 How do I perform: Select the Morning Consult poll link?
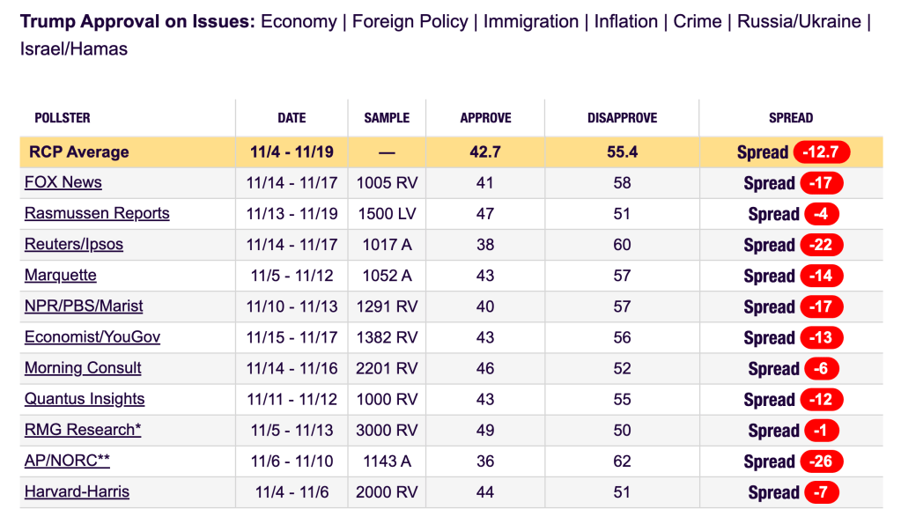[83, 368]
